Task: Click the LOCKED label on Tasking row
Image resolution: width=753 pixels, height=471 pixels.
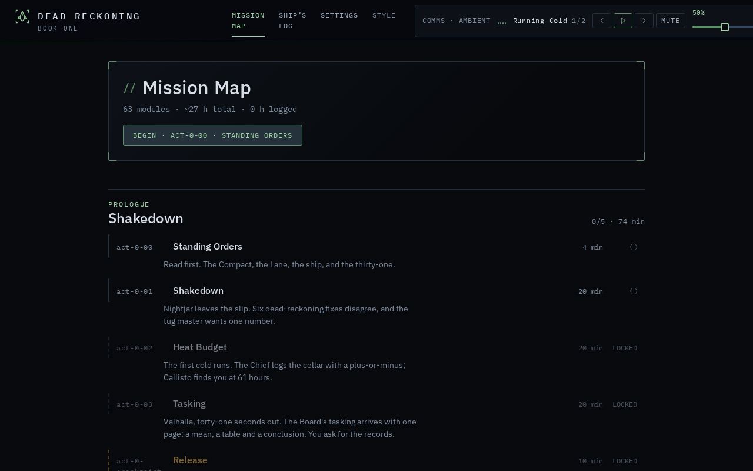Action: point(625,404)
